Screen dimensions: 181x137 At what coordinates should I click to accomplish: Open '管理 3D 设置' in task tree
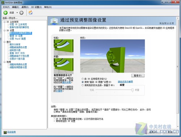[16, 36]
